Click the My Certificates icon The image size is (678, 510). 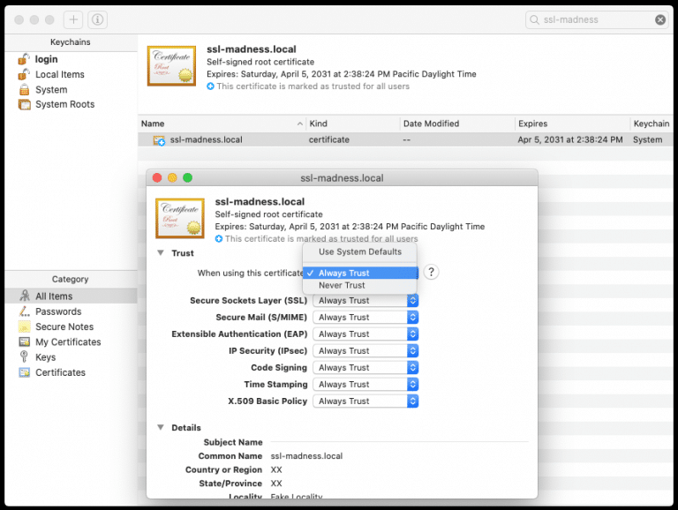pyautogui.click(x=25, y=341)
